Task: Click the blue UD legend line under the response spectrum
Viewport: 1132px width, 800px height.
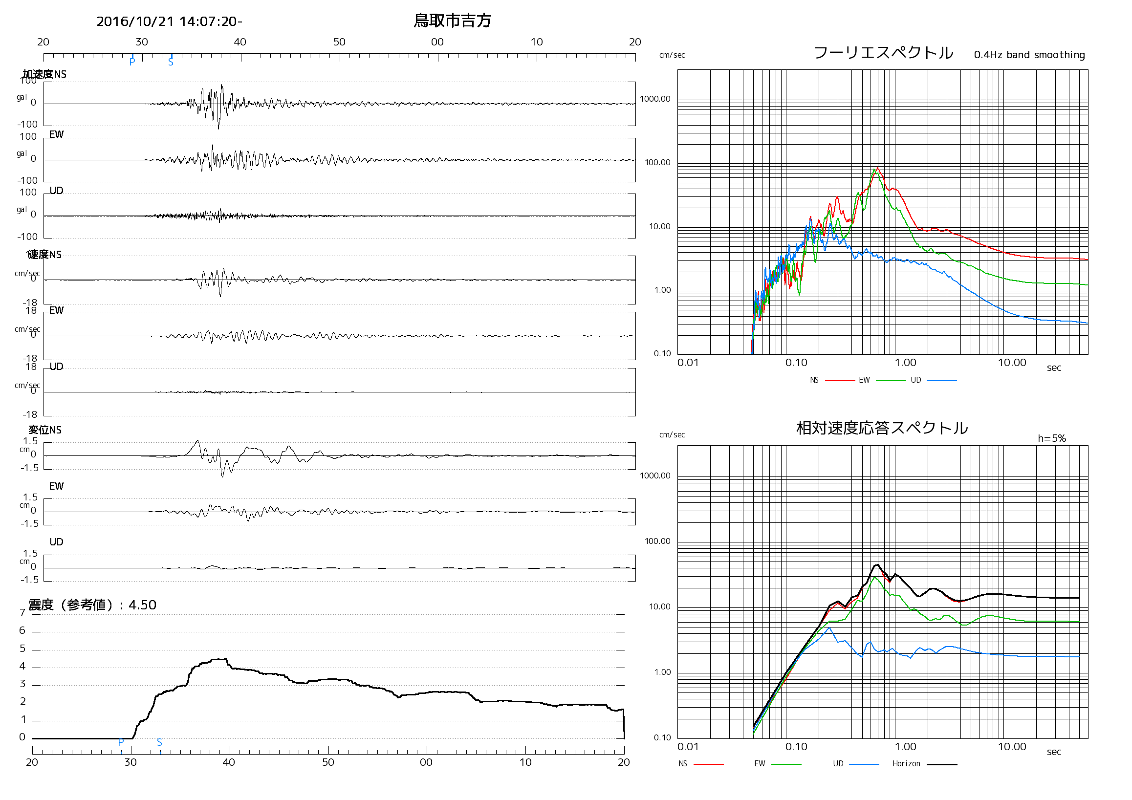Action: coord(864,764)
